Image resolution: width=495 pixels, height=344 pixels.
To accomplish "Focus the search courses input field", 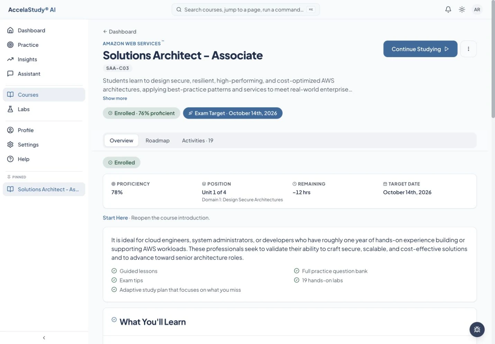I will 245,10.
